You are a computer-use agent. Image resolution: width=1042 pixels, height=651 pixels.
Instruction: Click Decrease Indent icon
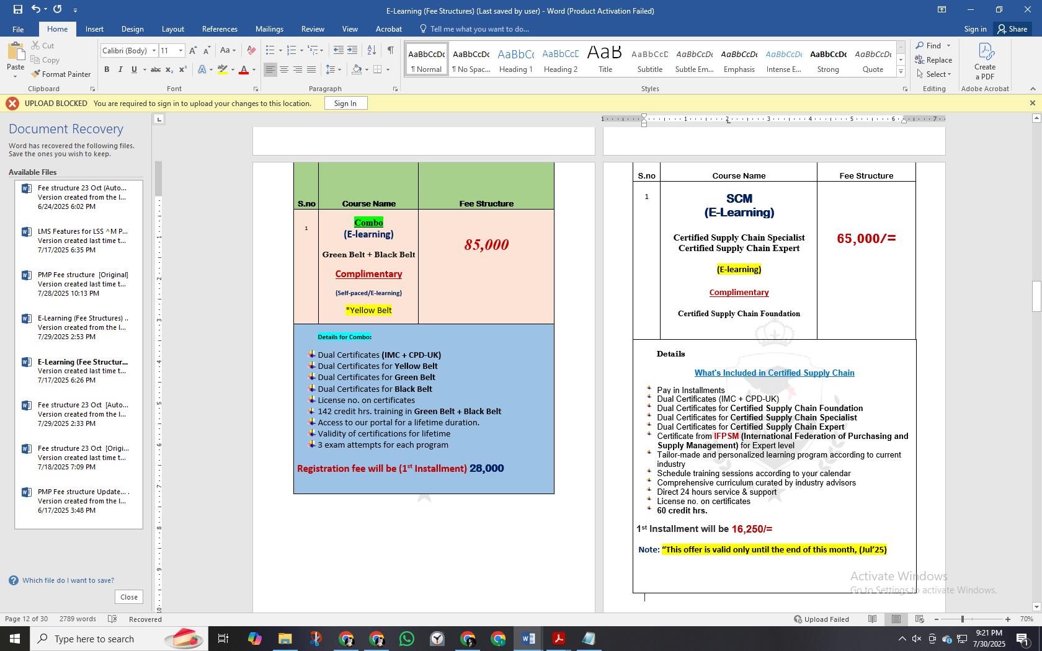coord(338,51)
